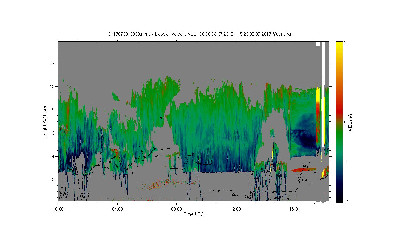408x244 pixels.
Task: Click the colorbar label VEL m/s
Action: click(350, 122)
